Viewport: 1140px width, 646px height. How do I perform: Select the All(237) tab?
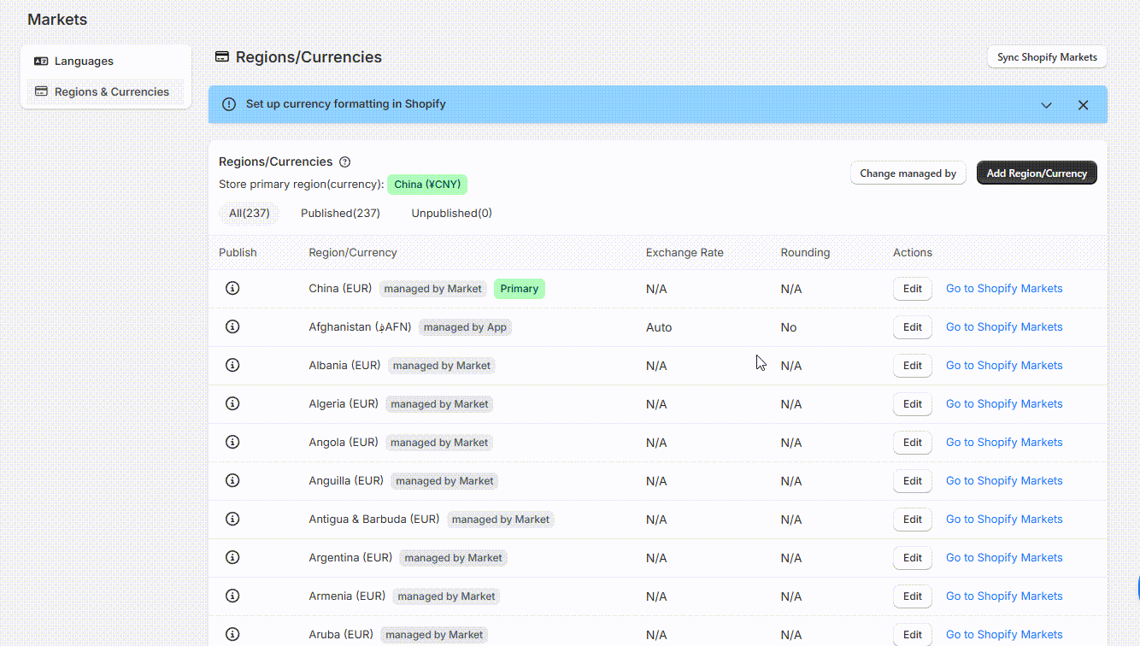click(249, 214)
